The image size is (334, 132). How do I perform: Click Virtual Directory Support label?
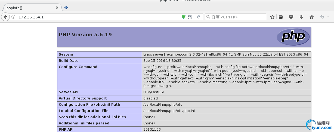tap(83, 98)
